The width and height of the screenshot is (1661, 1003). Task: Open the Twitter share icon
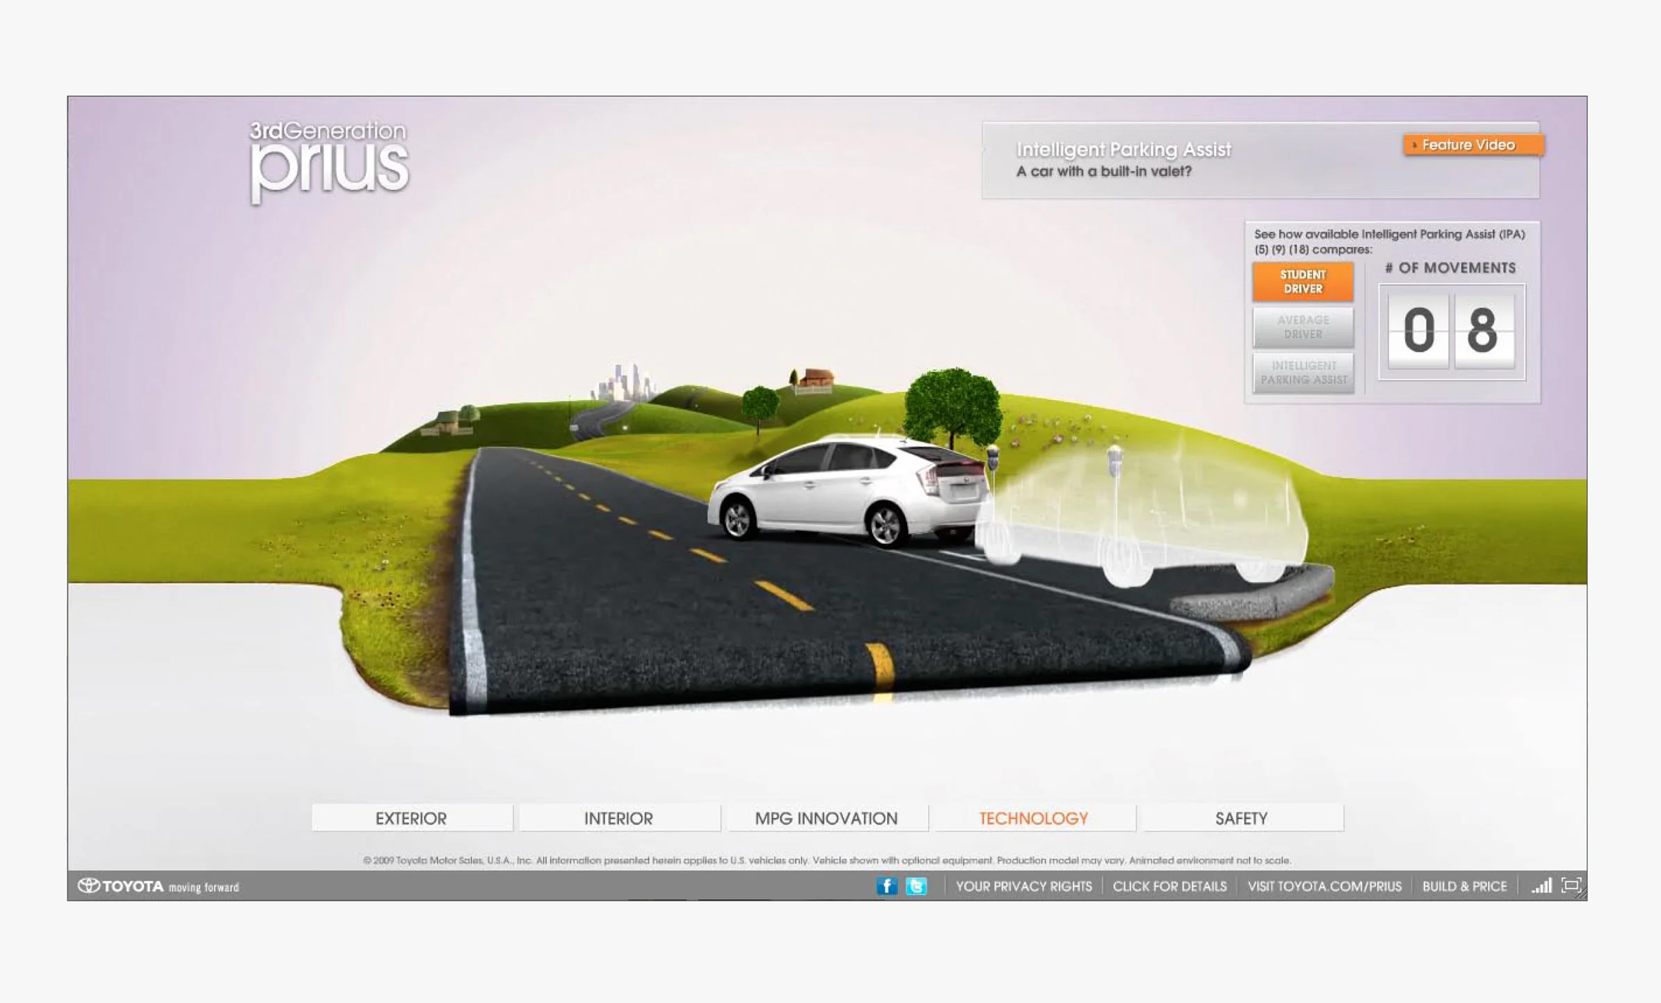916,886
